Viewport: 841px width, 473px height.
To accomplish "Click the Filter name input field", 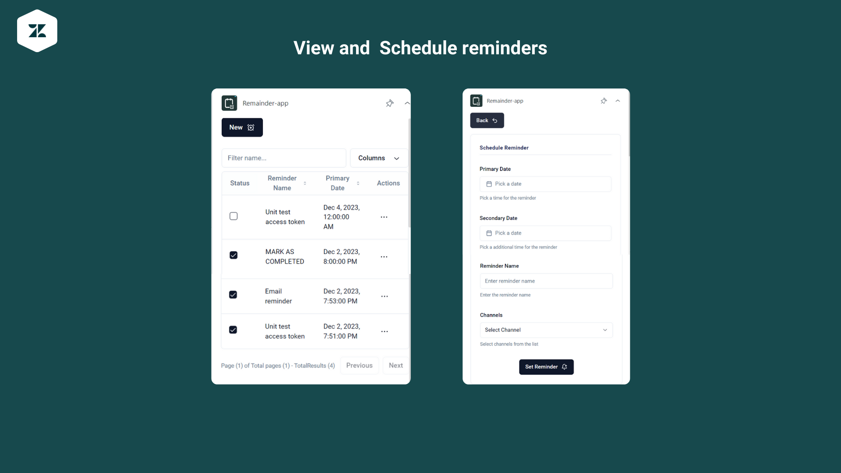I will [283, 158].
